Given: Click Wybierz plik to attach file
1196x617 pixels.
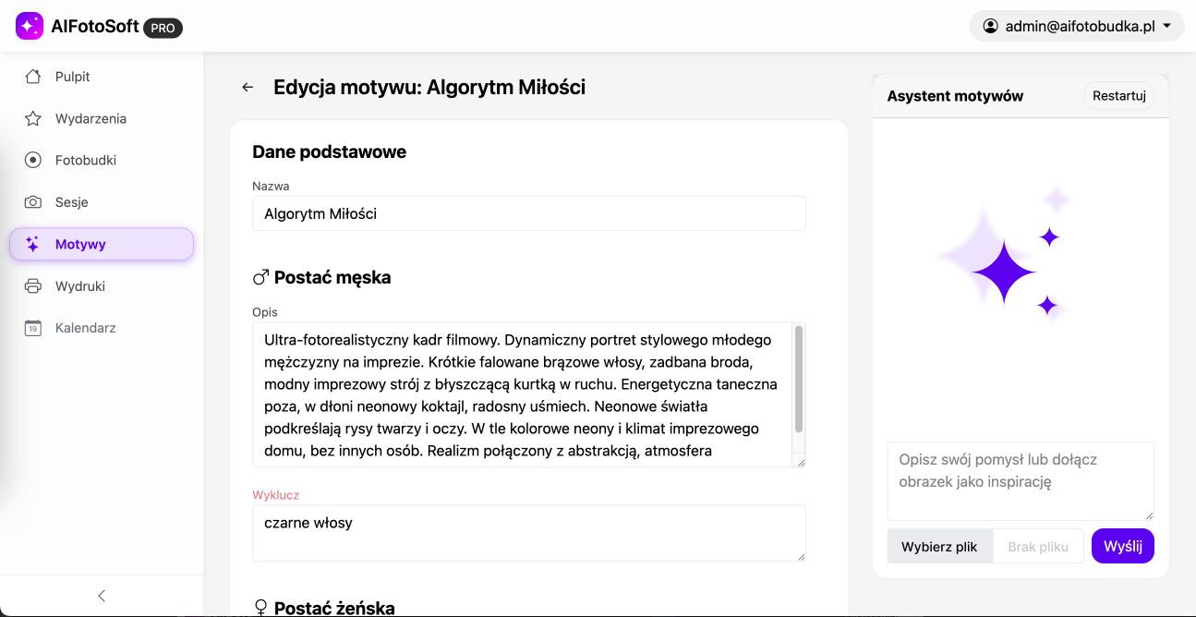Looking at the screenshot, I should click(939, 547).
